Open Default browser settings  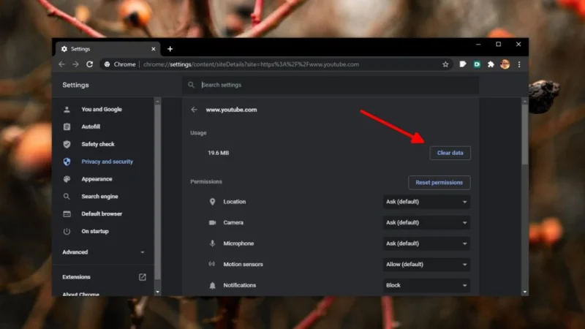[102, 213]
